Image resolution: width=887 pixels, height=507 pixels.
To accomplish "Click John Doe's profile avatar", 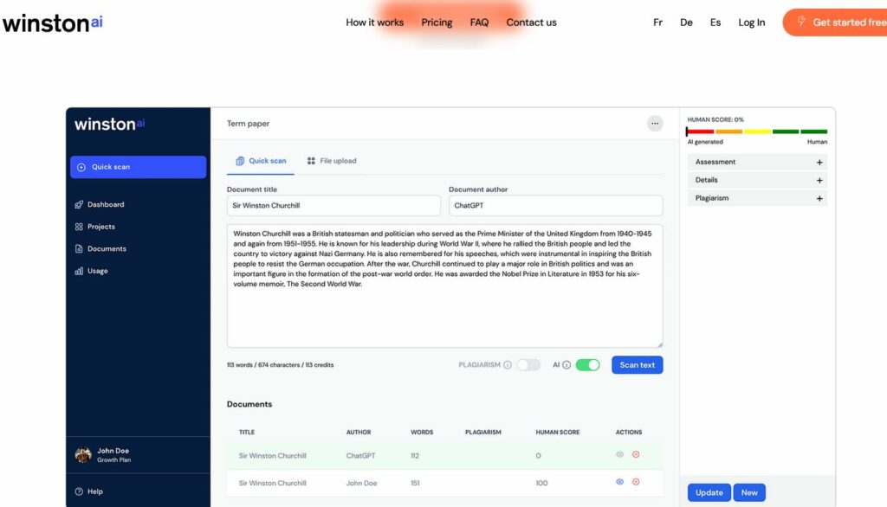I will pos(83,454).
